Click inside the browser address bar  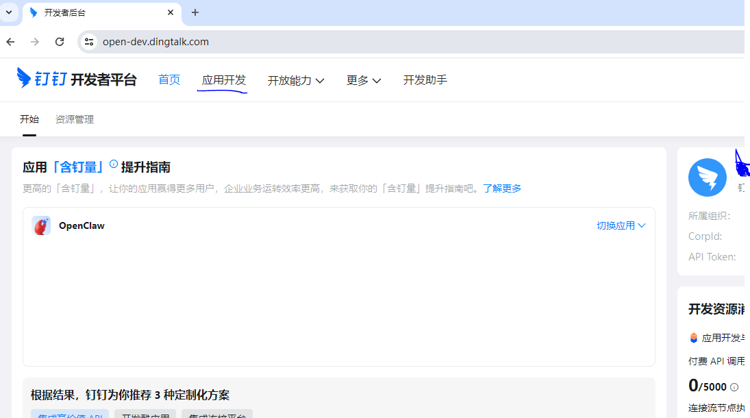click(274, 41)
